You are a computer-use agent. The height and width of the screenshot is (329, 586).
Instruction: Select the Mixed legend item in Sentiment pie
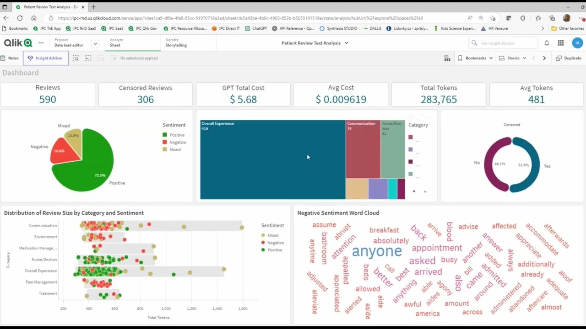(x=172, y=149)
